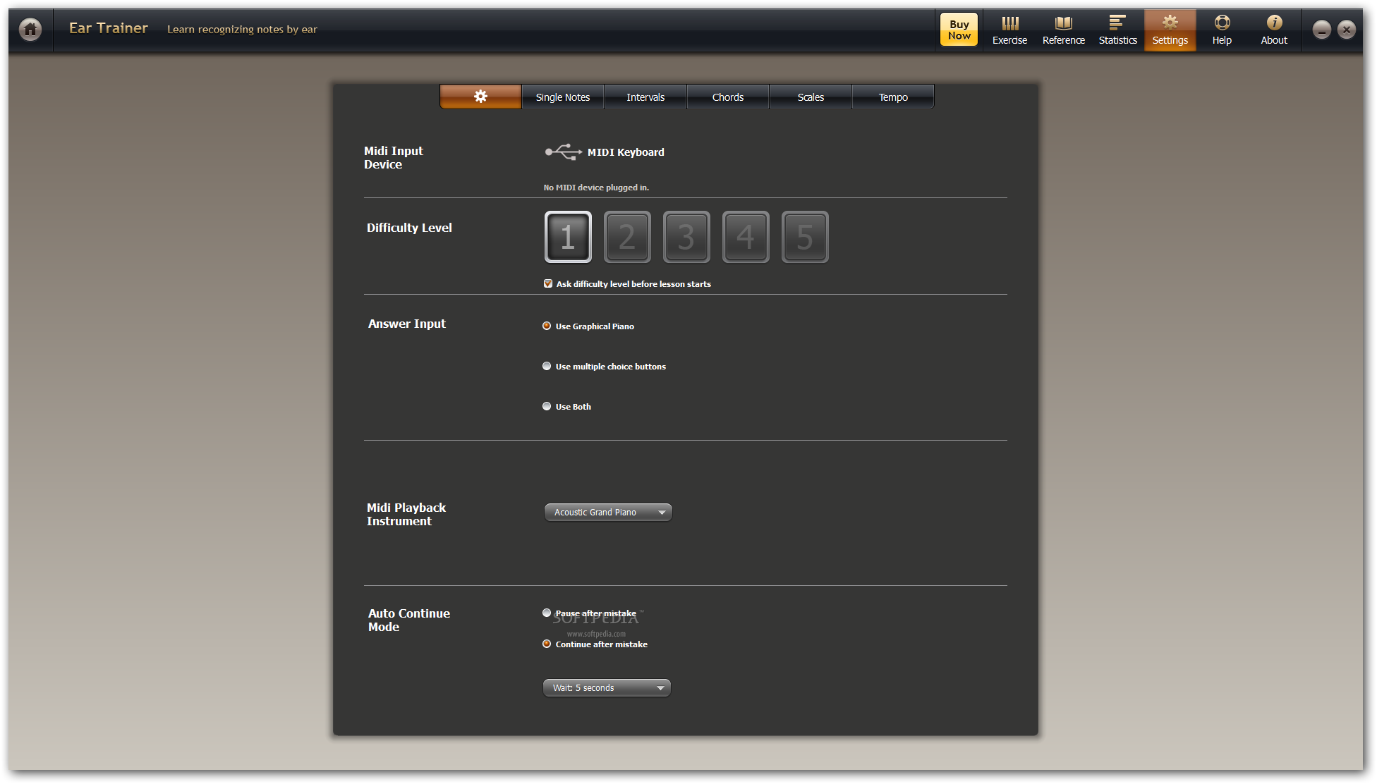
Task: Minimize the Ear Trainer window
Action: (x=1321, y=30)
